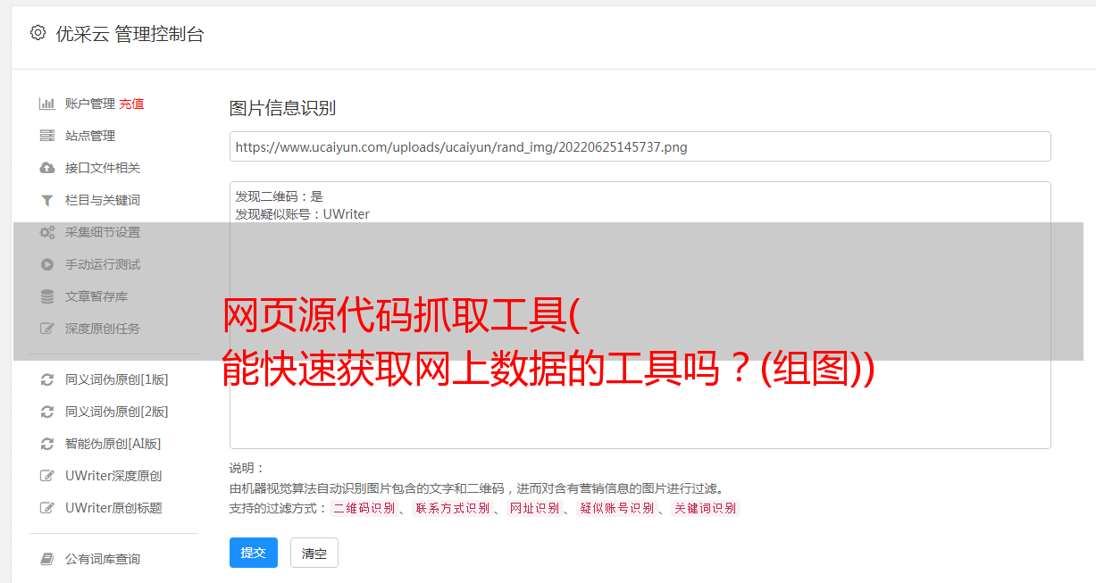Click the red 充值 link

click(x=131, y=104)
